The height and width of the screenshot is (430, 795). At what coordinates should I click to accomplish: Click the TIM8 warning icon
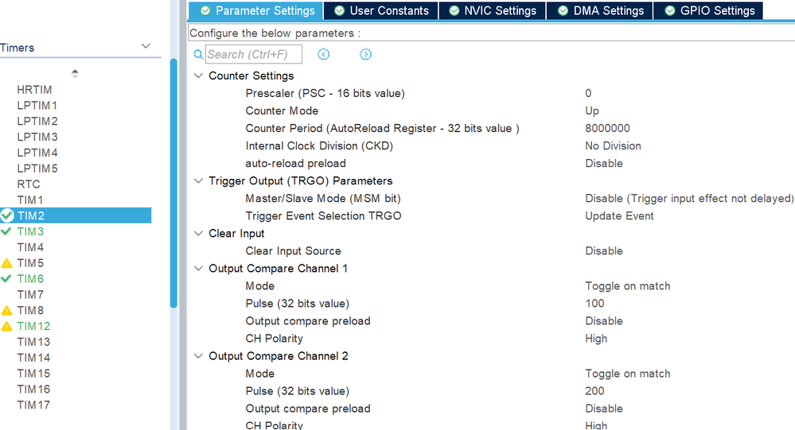[x=6, y=311]
